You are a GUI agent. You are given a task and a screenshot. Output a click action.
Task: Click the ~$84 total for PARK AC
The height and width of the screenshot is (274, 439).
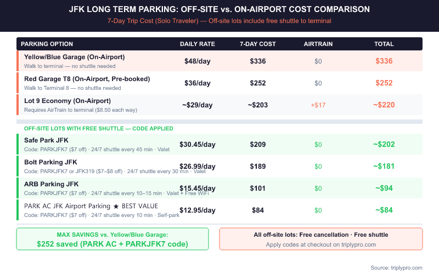point(384,210)
